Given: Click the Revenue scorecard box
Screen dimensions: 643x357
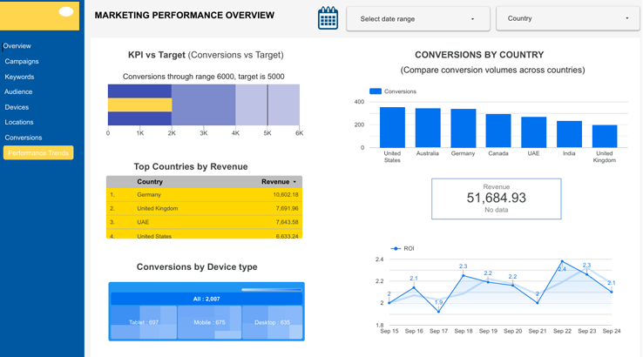Looking at the screenshot, I should click(496, 199).
